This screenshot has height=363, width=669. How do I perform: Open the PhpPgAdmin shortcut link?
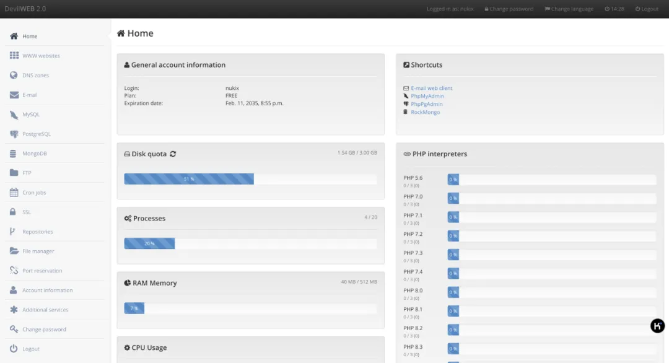427,104
